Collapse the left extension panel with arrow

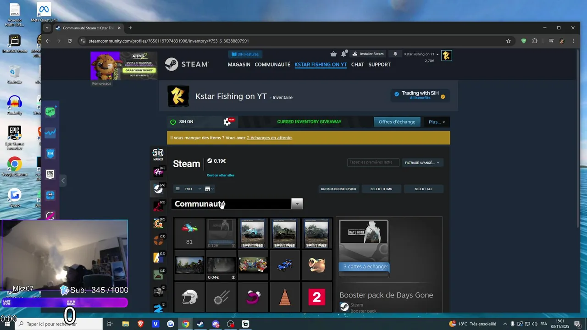pos(63,181)
